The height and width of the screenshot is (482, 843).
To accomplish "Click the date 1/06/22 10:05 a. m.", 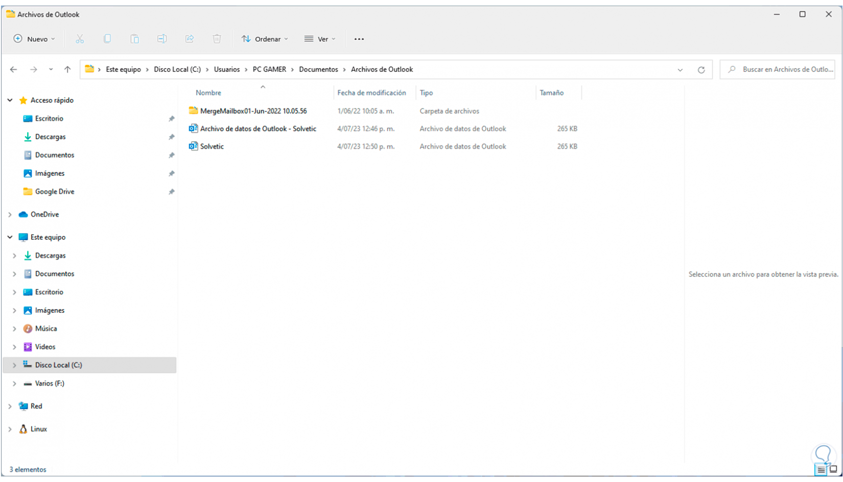I will pos(365,111).
